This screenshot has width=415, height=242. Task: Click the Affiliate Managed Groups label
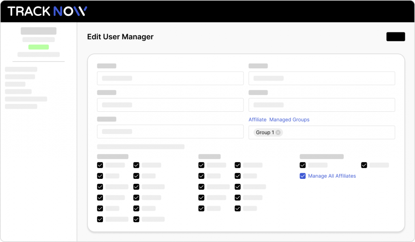279,120
